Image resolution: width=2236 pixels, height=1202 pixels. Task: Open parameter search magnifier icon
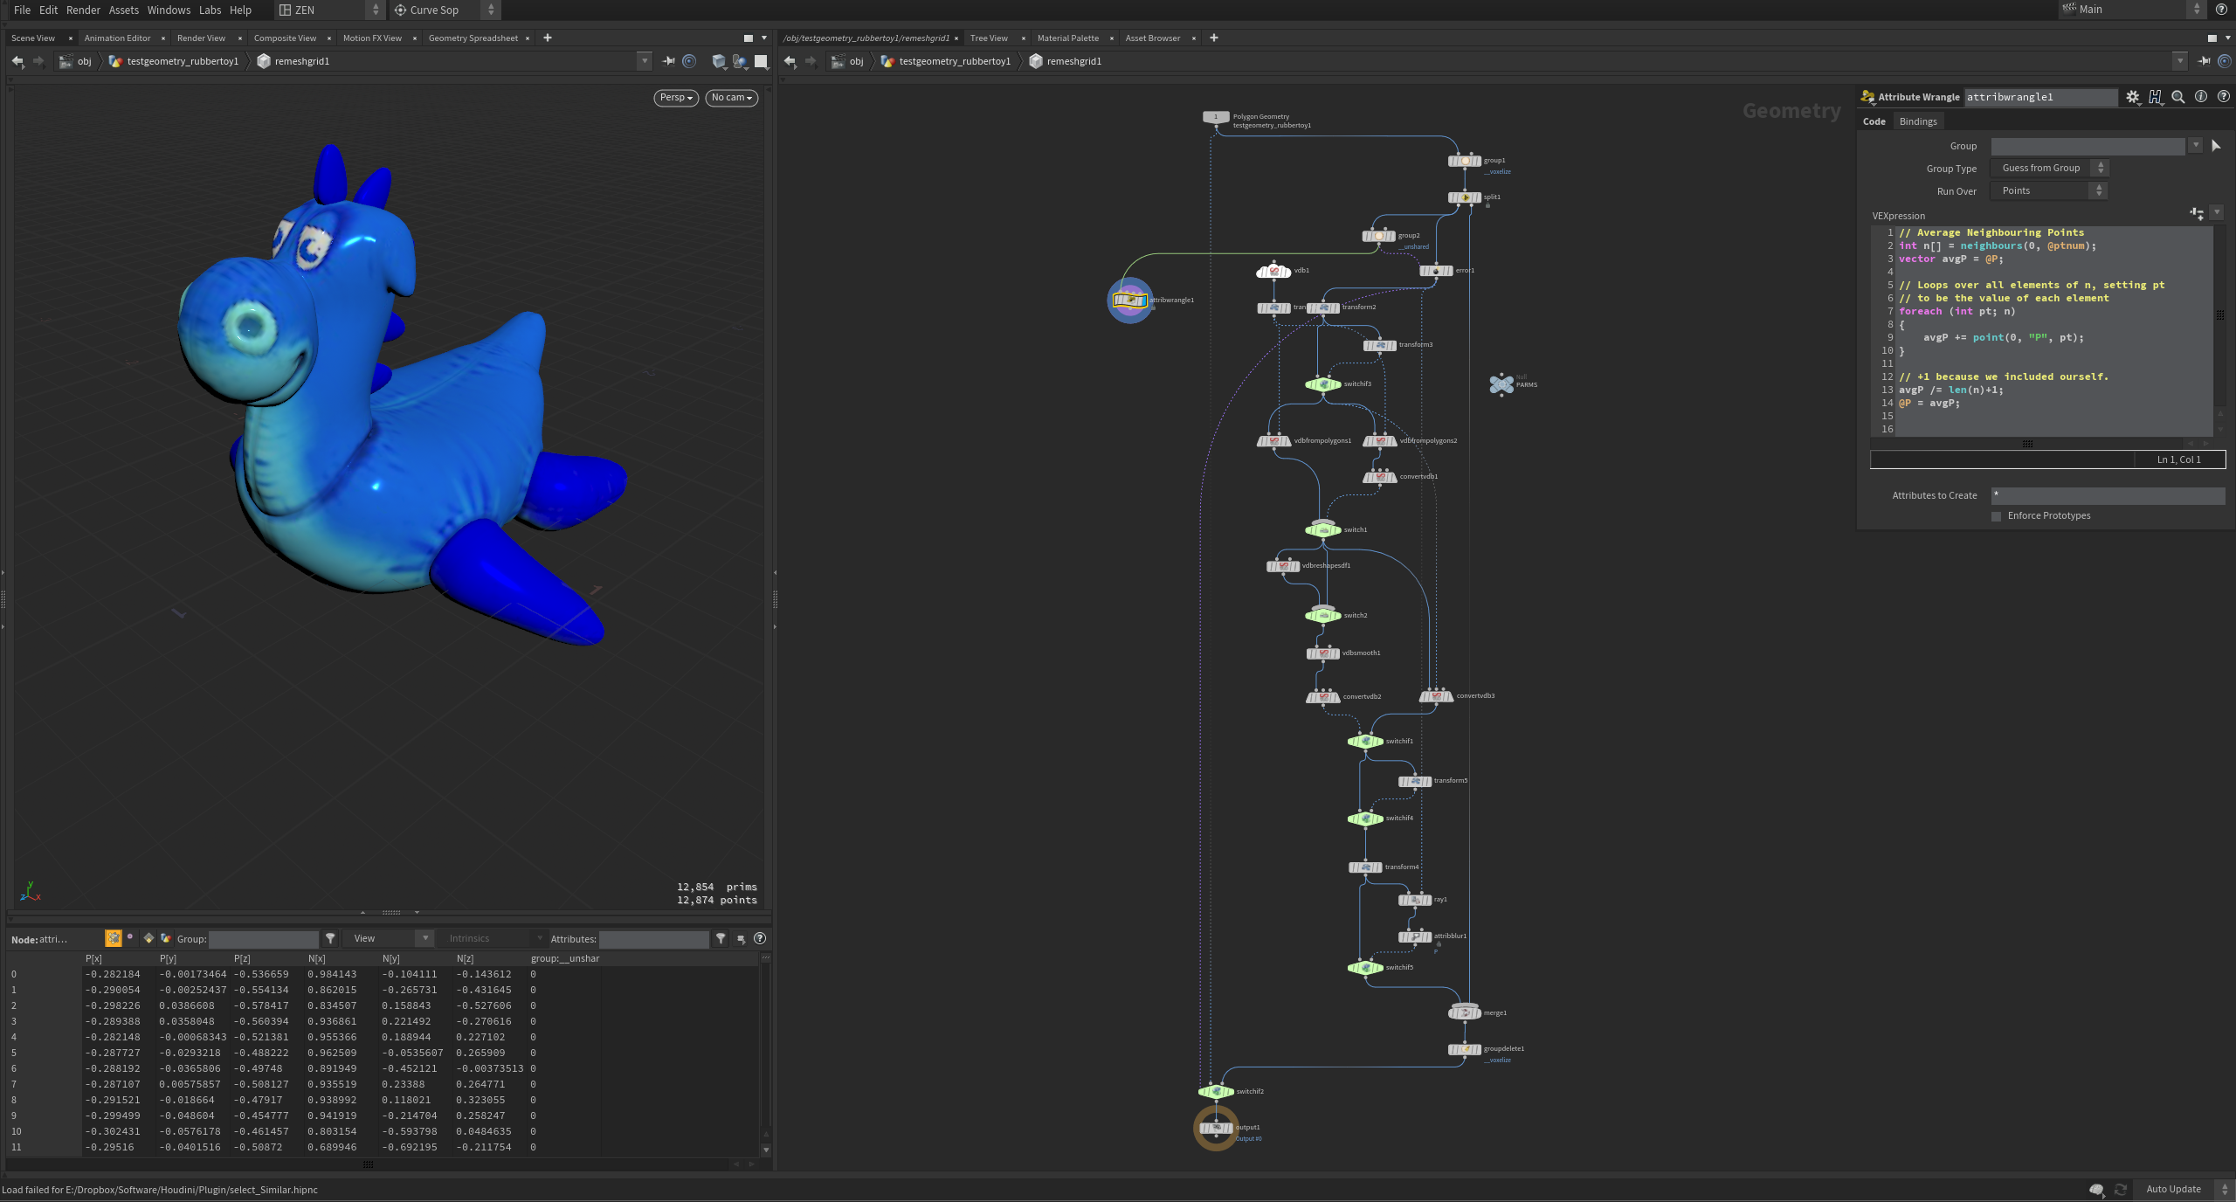(2177, 97)
